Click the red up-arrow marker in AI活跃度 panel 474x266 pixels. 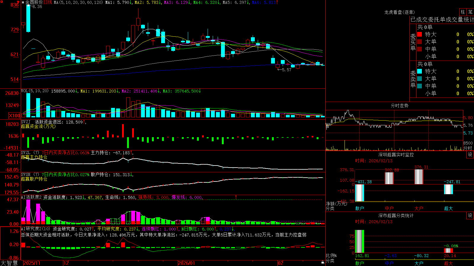[x=236, y=197]
